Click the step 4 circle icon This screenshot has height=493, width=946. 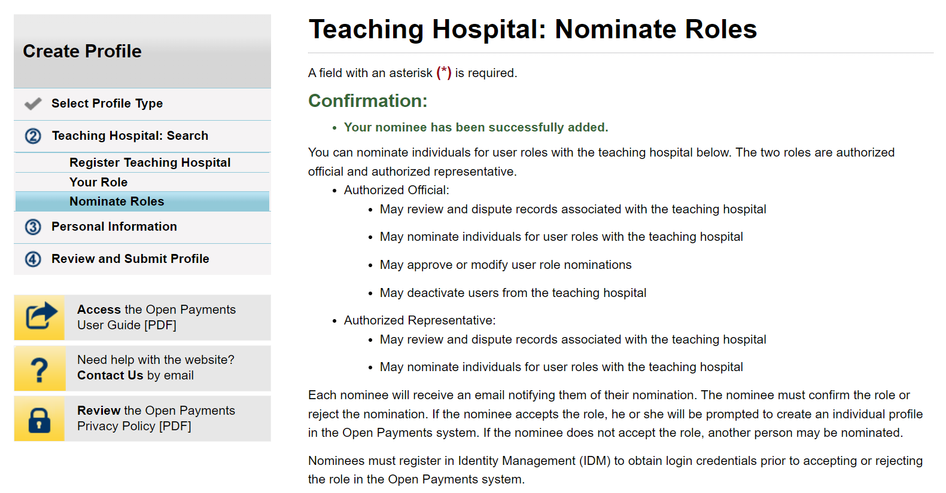point(33,259)
